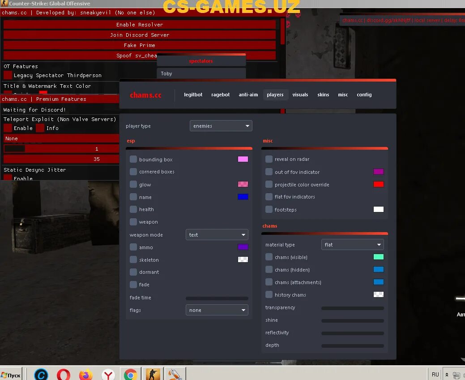Open the None dropdown under Teleport Exploit
Screen dimensions: 465x380
pyautogui.click(x=61, y=138)
